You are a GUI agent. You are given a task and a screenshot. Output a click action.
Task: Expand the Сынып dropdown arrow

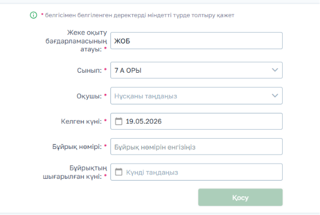pyautogui.click(x=275, y=70)
